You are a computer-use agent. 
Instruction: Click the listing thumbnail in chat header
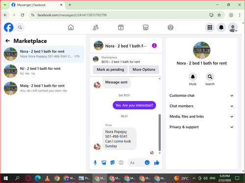click(98, 45)
